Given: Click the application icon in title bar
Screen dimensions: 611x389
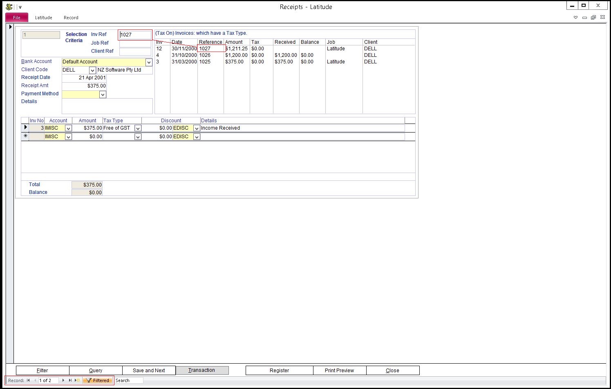Looking at the screenshot, I should [9, 7].
